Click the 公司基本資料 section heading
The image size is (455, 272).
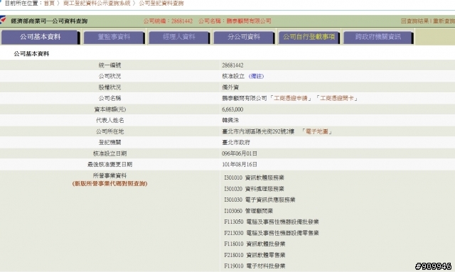31,54
